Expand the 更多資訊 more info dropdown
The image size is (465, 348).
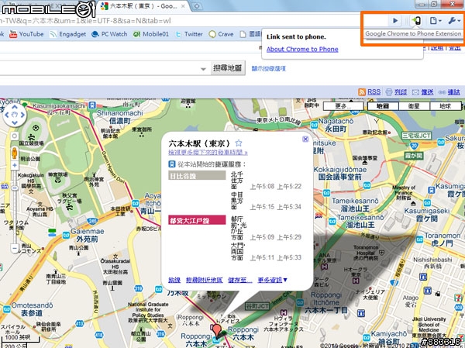272,280
